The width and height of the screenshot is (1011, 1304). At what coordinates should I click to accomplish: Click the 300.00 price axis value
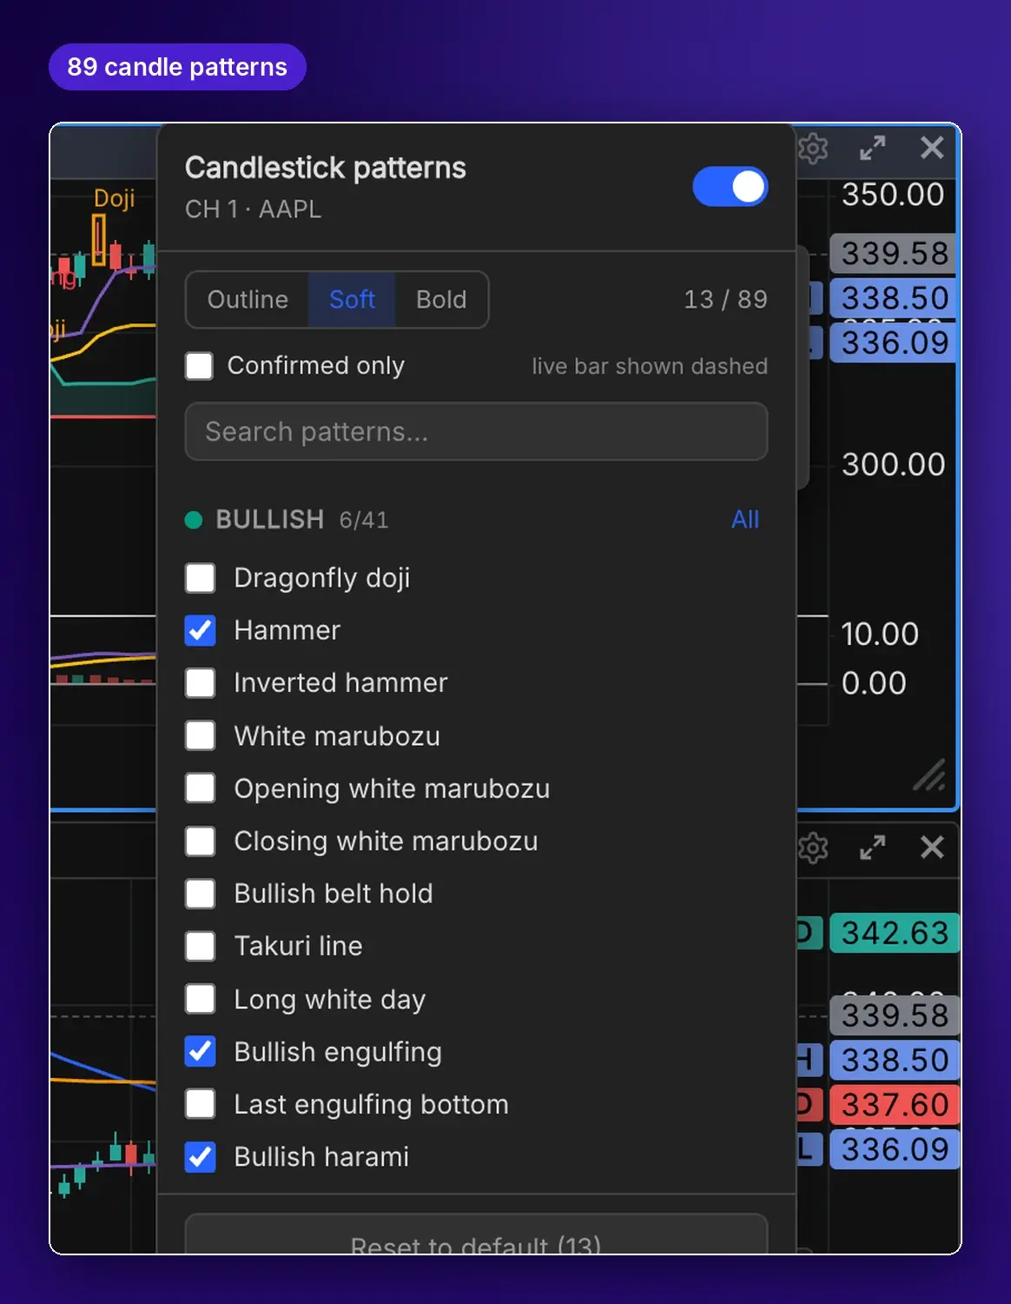click(x=893, y=464)
